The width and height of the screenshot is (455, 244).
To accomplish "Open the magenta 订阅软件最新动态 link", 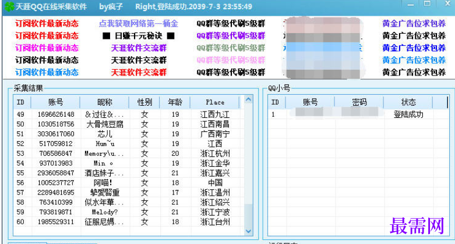I will pos(47,48).
